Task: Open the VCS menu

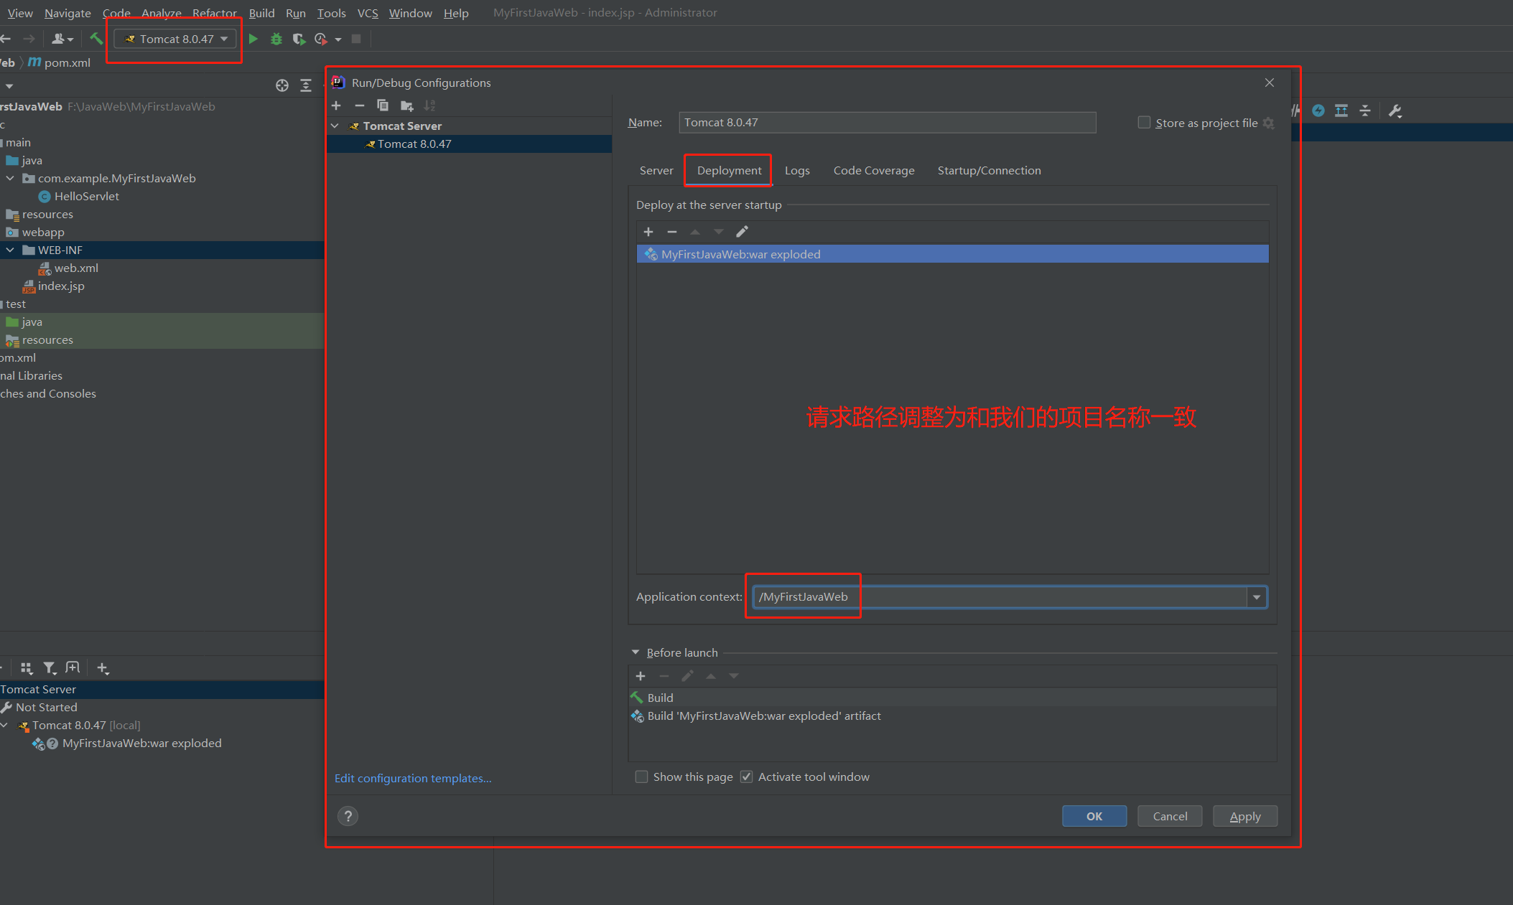Action: point(368,13)
